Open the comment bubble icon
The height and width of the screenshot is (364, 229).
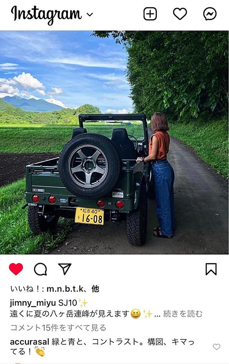41,269
